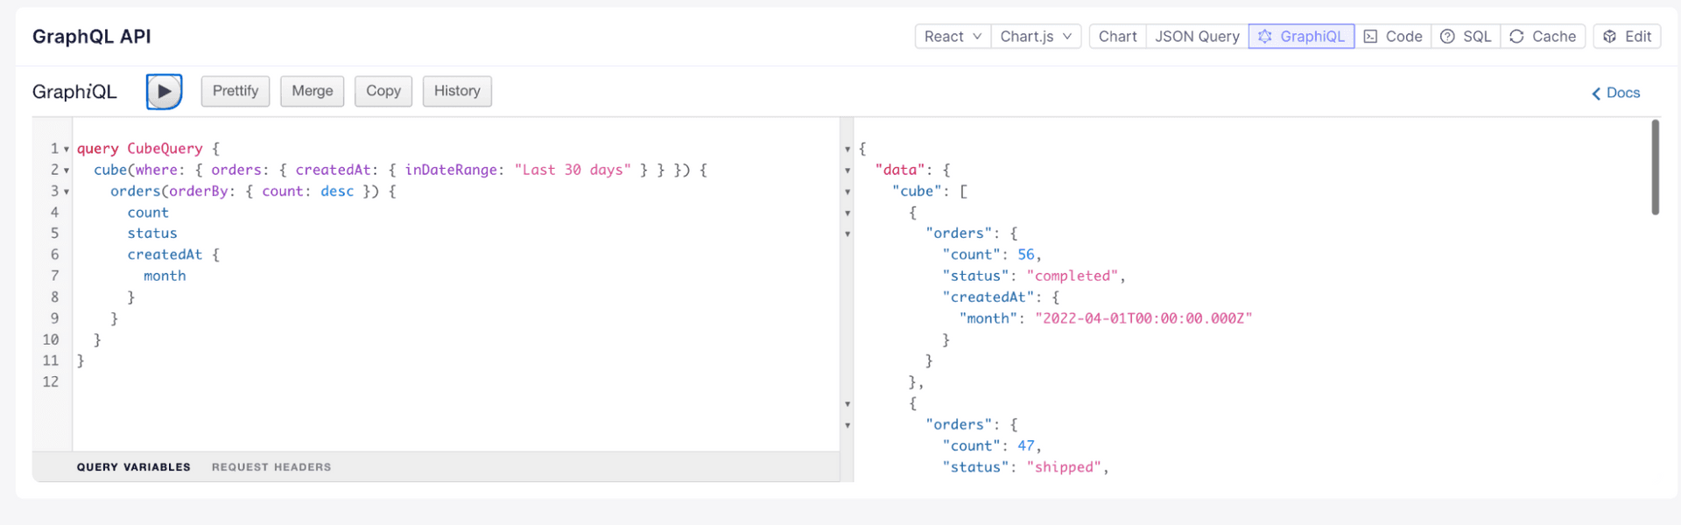Click the GraphiQL tab icon
This screenshot has width=1681, height=525.
click(x=1264, y=37)
